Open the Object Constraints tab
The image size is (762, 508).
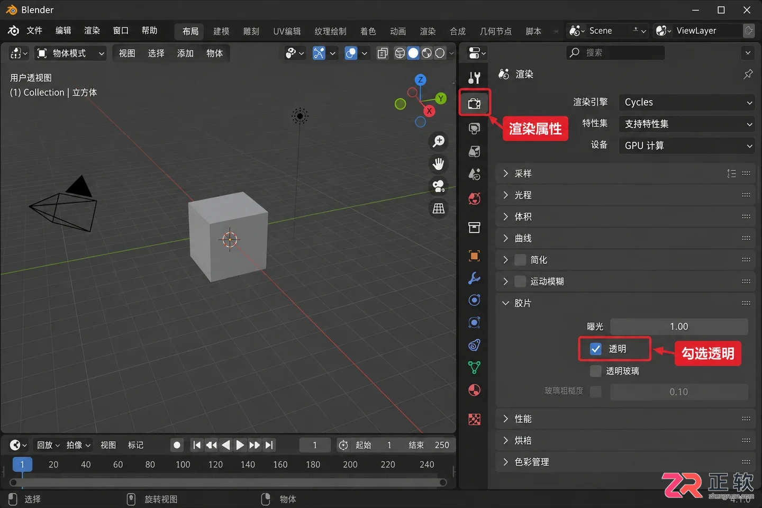474,345
